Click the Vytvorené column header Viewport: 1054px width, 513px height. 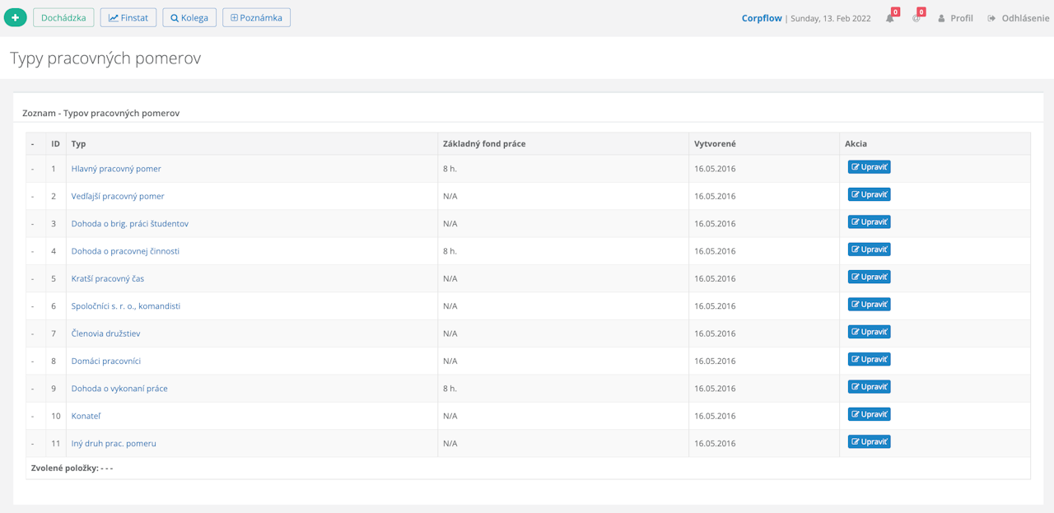click(x=715, y=144)
